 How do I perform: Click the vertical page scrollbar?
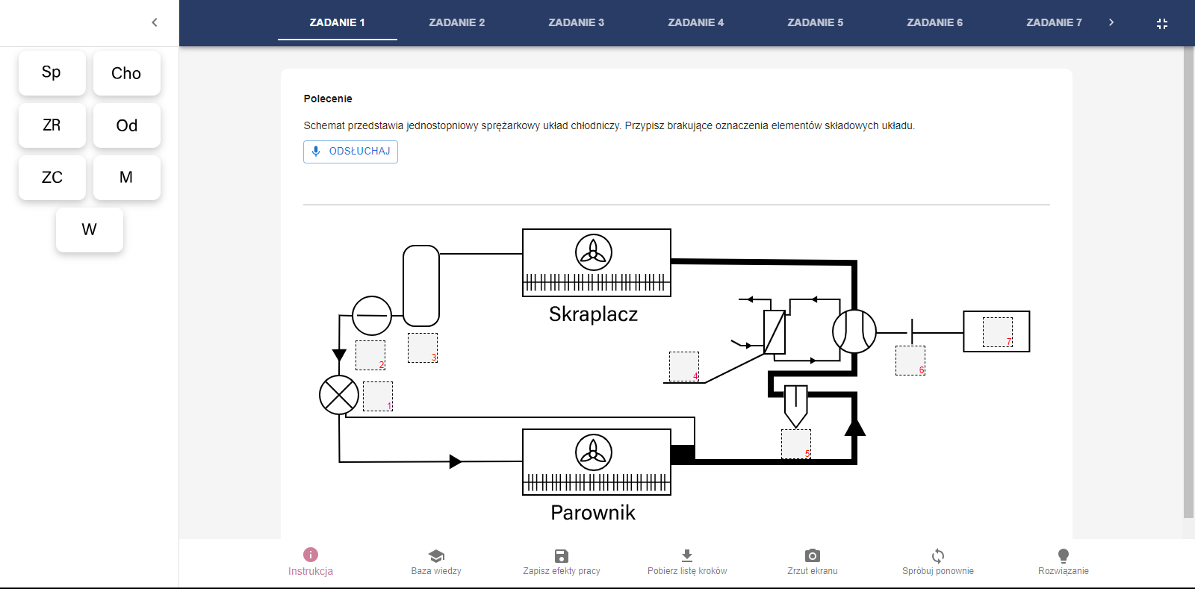1188,282
